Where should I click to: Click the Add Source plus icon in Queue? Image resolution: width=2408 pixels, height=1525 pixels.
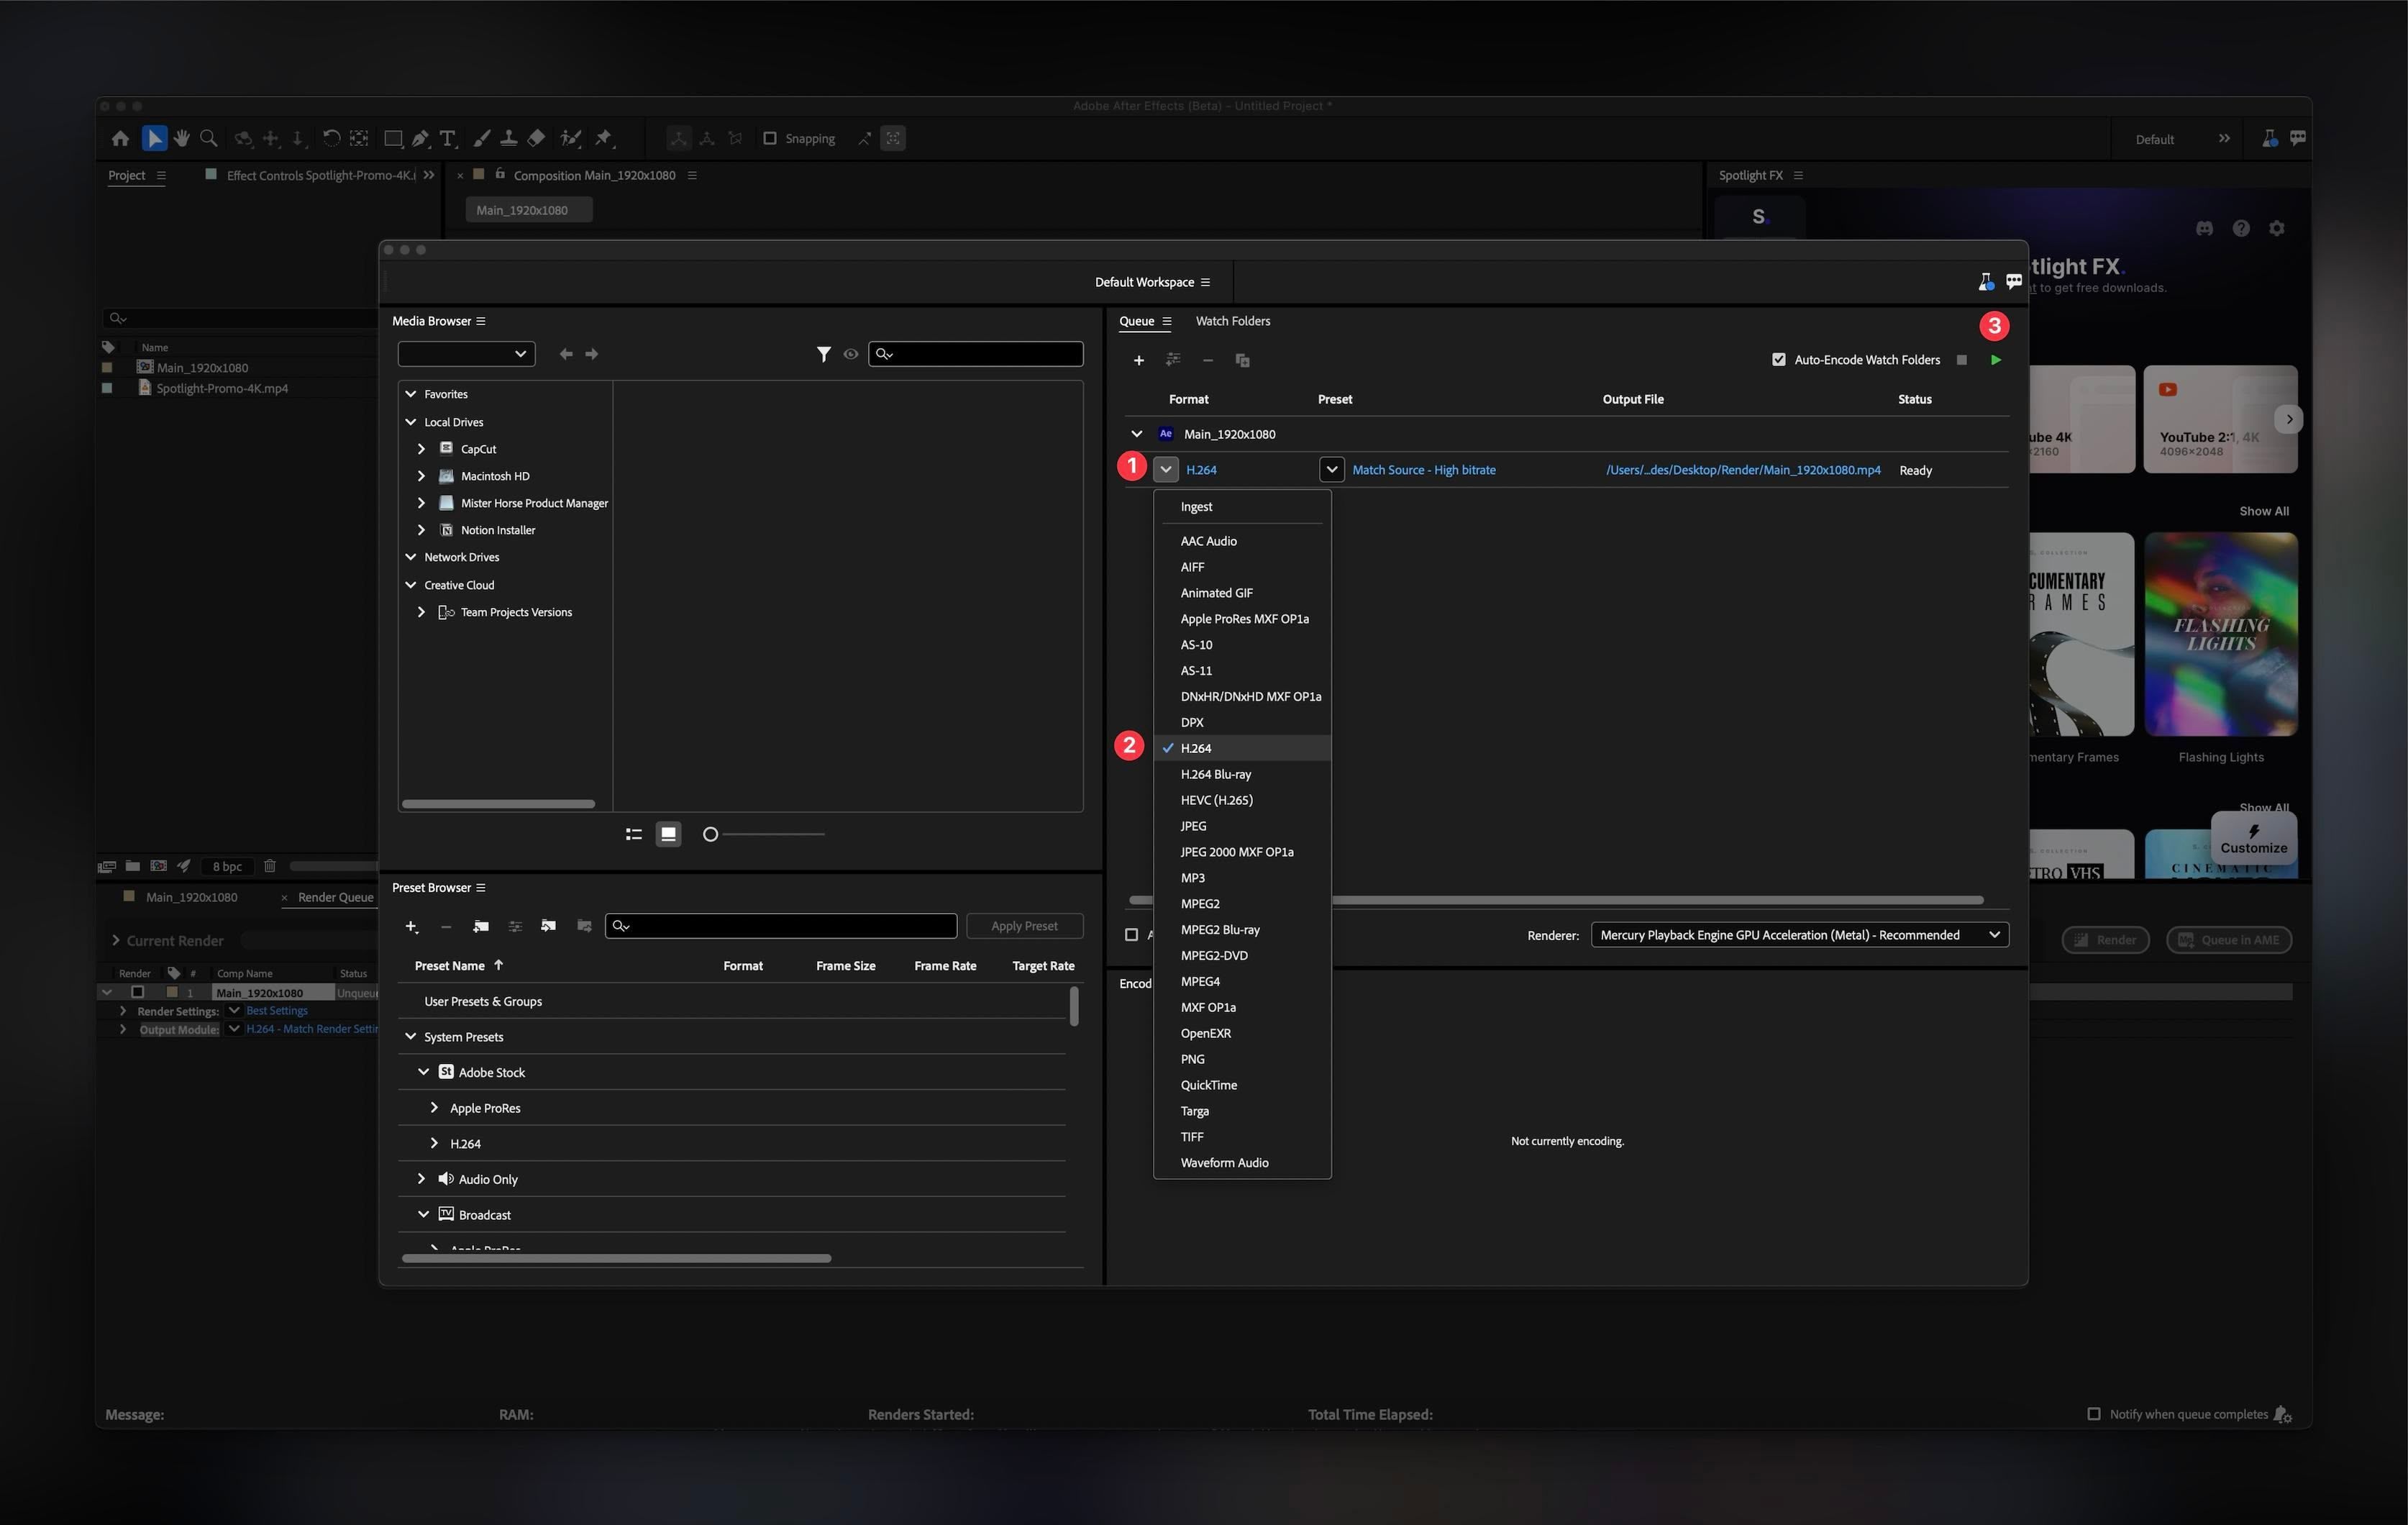[x=1138, y=360]
